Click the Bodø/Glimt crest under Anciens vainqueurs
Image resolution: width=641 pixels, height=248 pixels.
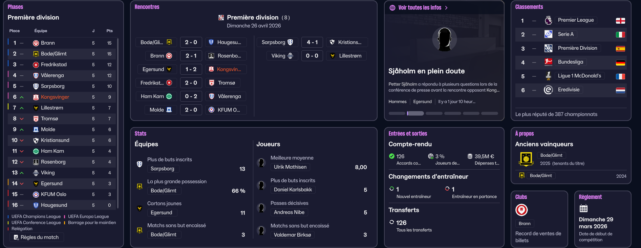526,158
